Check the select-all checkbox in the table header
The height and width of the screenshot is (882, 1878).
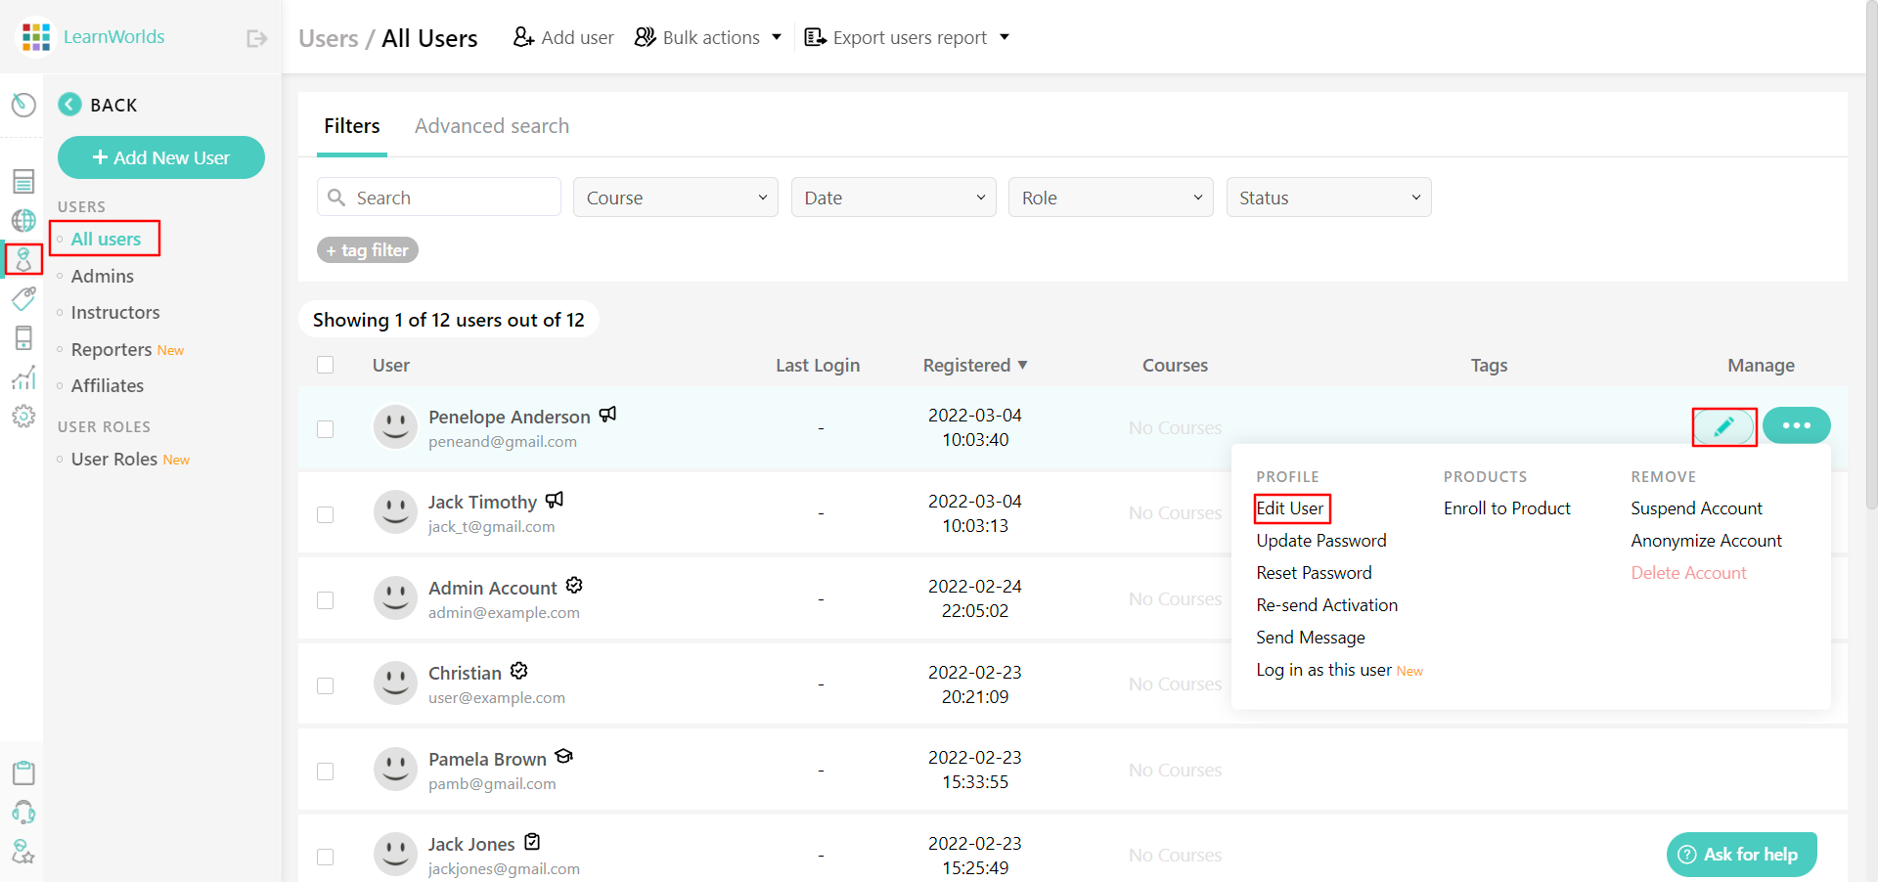click(x=326, y=365)
